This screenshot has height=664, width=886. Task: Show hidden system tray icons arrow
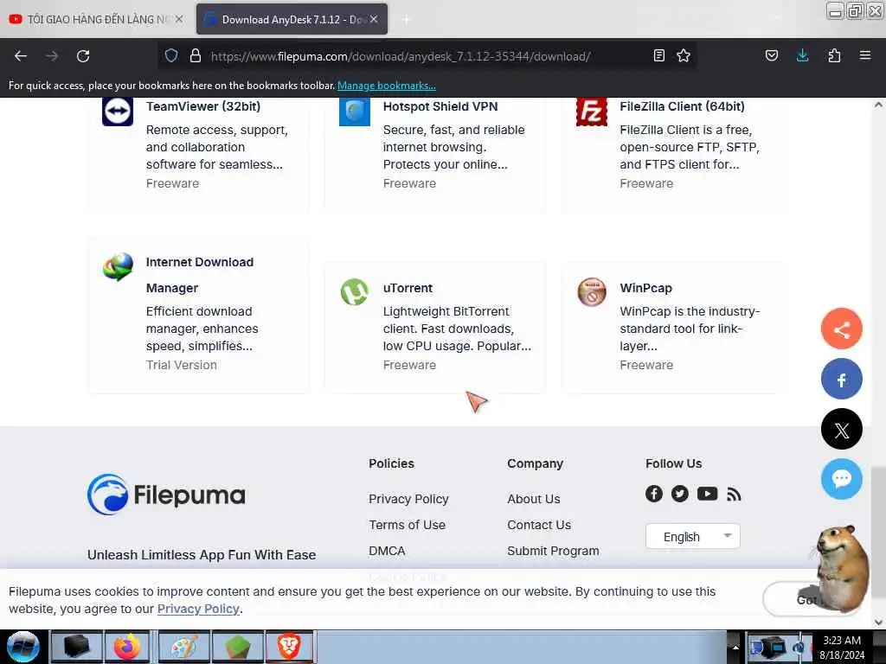click(735, 647)
